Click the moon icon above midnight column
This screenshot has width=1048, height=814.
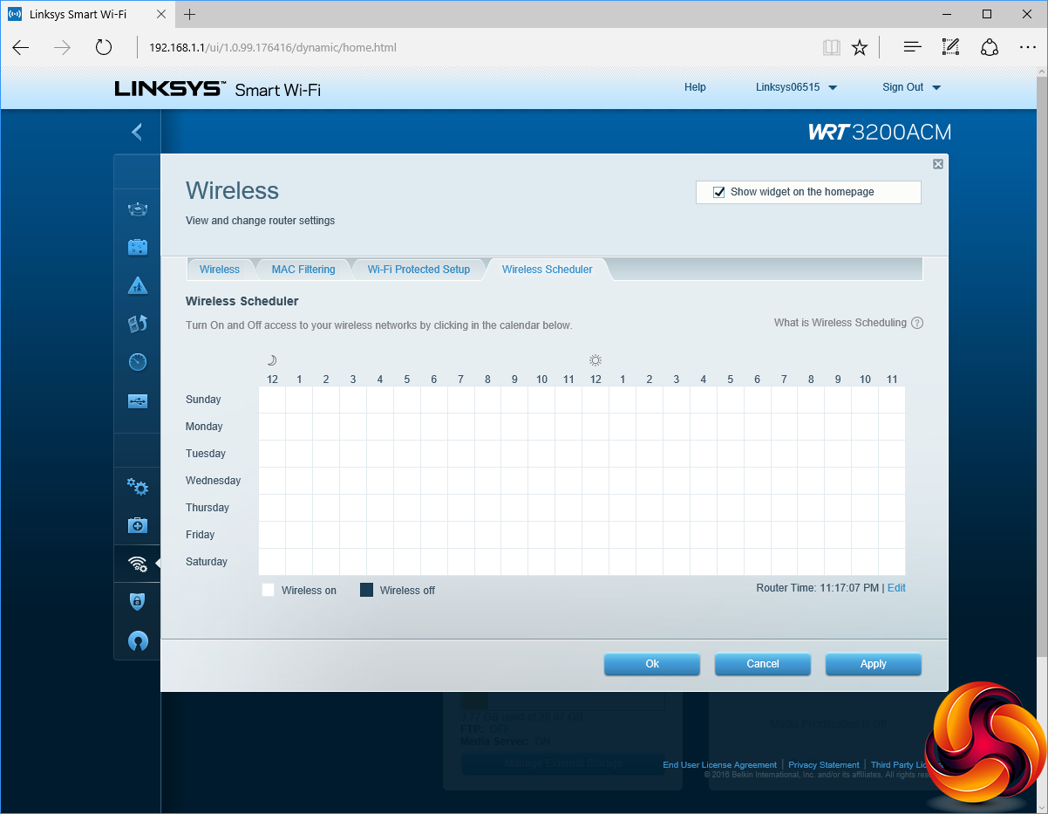(272, 359)
